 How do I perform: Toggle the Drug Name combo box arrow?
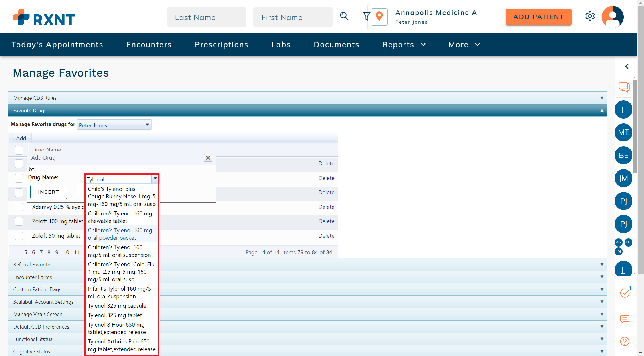click(x=155, y=179)
